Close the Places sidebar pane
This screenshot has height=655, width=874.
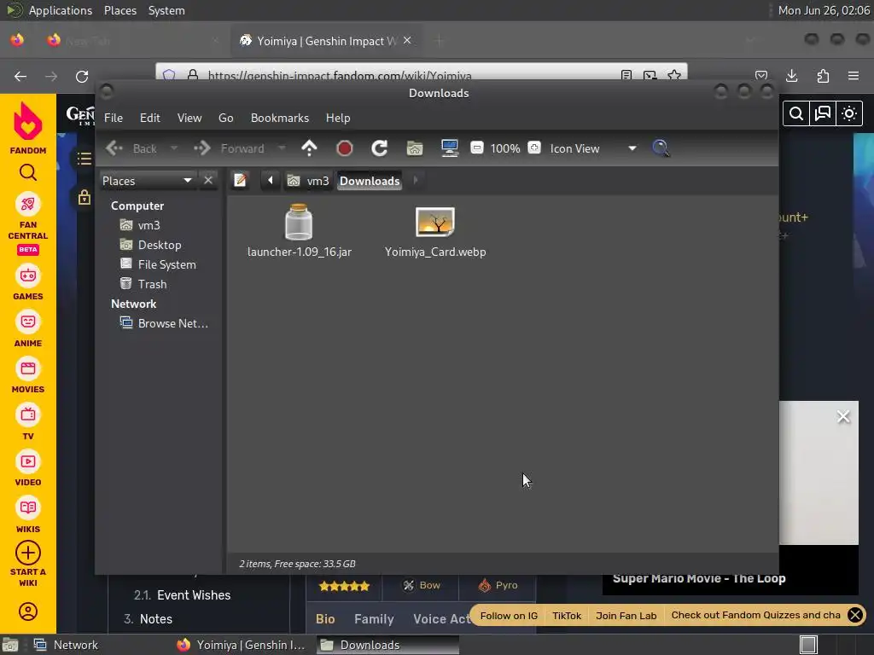(208, 181)
